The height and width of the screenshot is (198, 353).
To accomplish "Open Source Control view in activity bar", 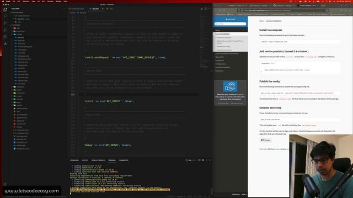I will [5, 23].
